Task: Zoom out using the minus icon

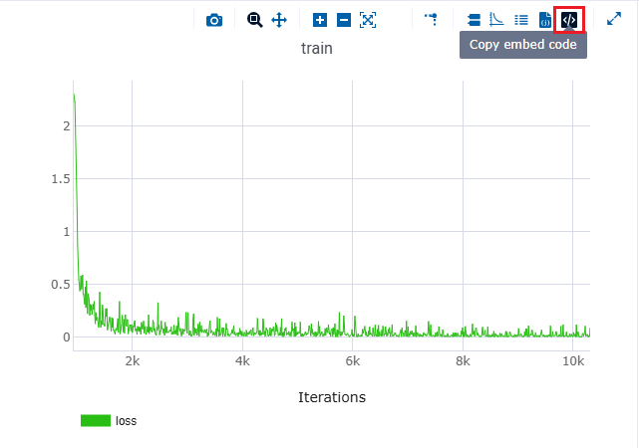Action: point(344,20)
